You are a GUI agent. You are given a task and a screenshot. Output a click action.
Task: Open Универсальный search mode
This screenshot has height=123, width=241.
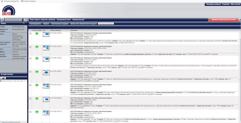tap(78, 20)
